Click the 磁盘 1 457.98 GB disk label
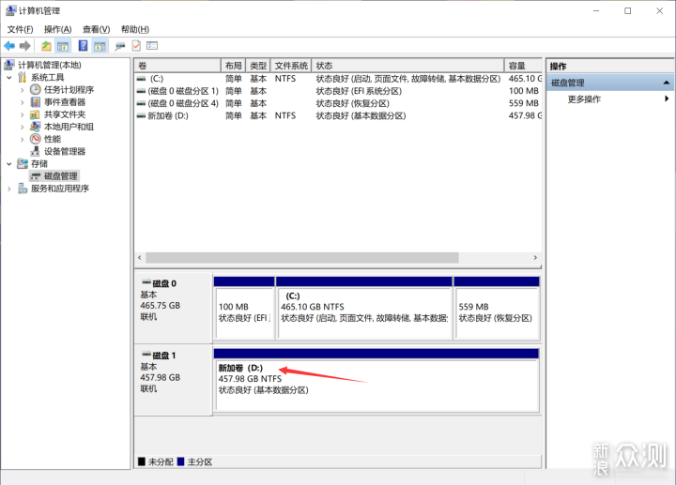Screen dimensions: 676x485 click(174, 380)
